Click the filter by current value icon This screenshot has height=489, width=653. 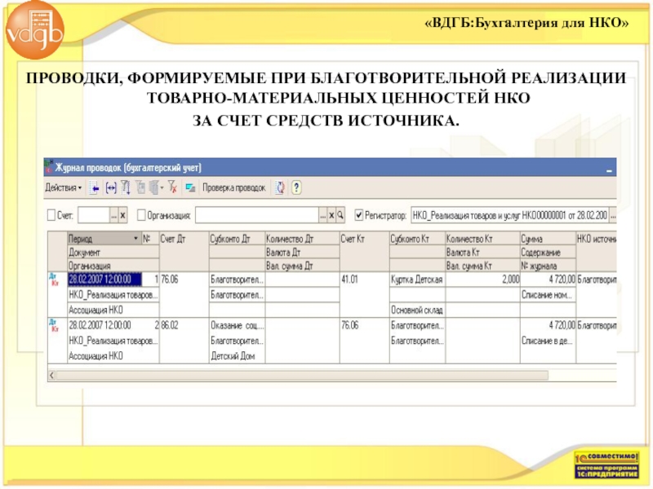(x=126, y=188)
